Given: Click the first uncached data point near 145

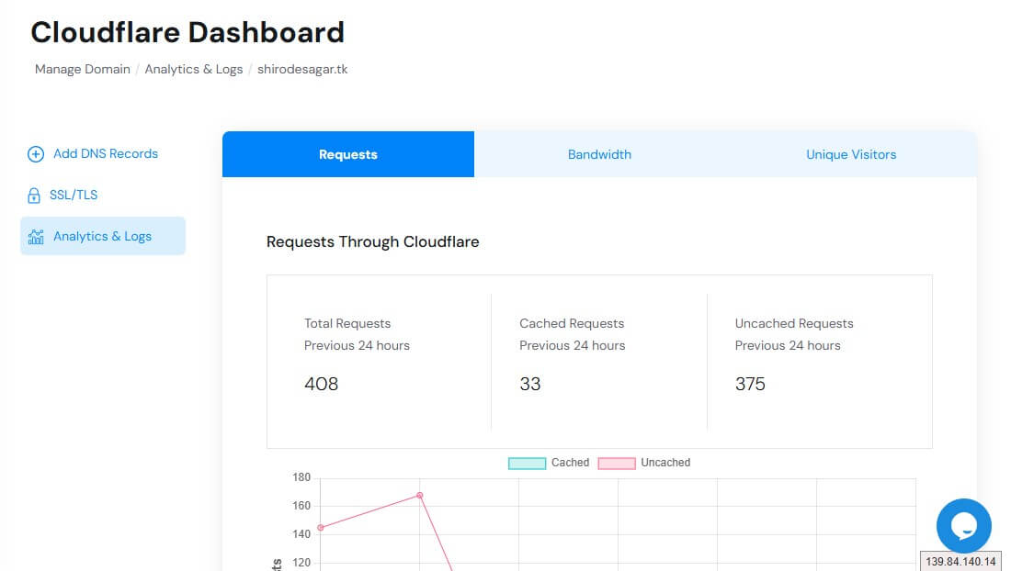Looking at the screenshot, I should pyautogui.click(x=321, y=527).
